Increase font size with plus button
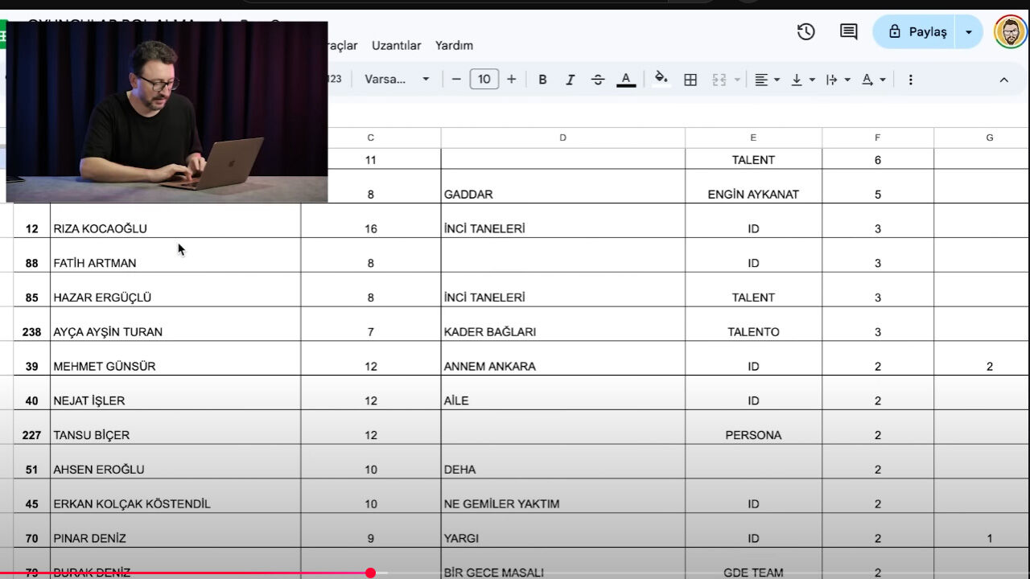 [511, 80]
